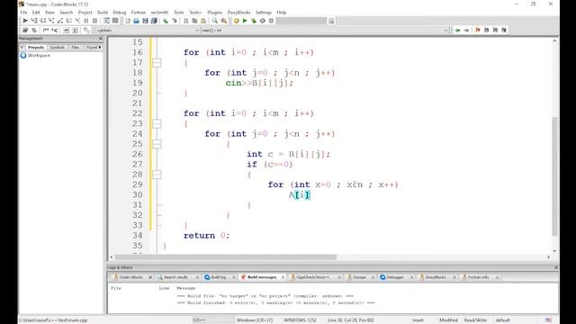This screenshot has height=324, width=576.
Task: Collapse the code fold at line 28
Action: tap(157, 175)
